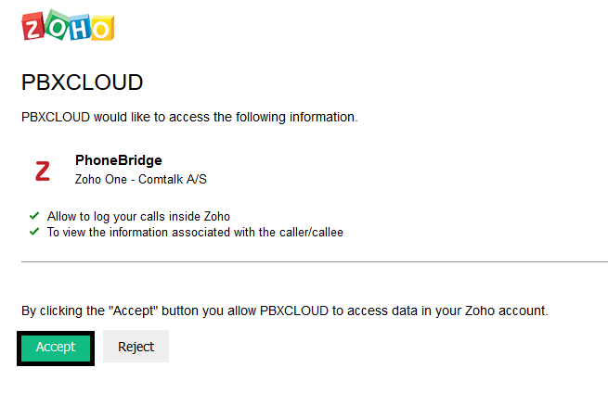608x393 pixels.
Task: Click the green O tile in Zoho logo
Action: pyautogui.click(x=56, y=26)
